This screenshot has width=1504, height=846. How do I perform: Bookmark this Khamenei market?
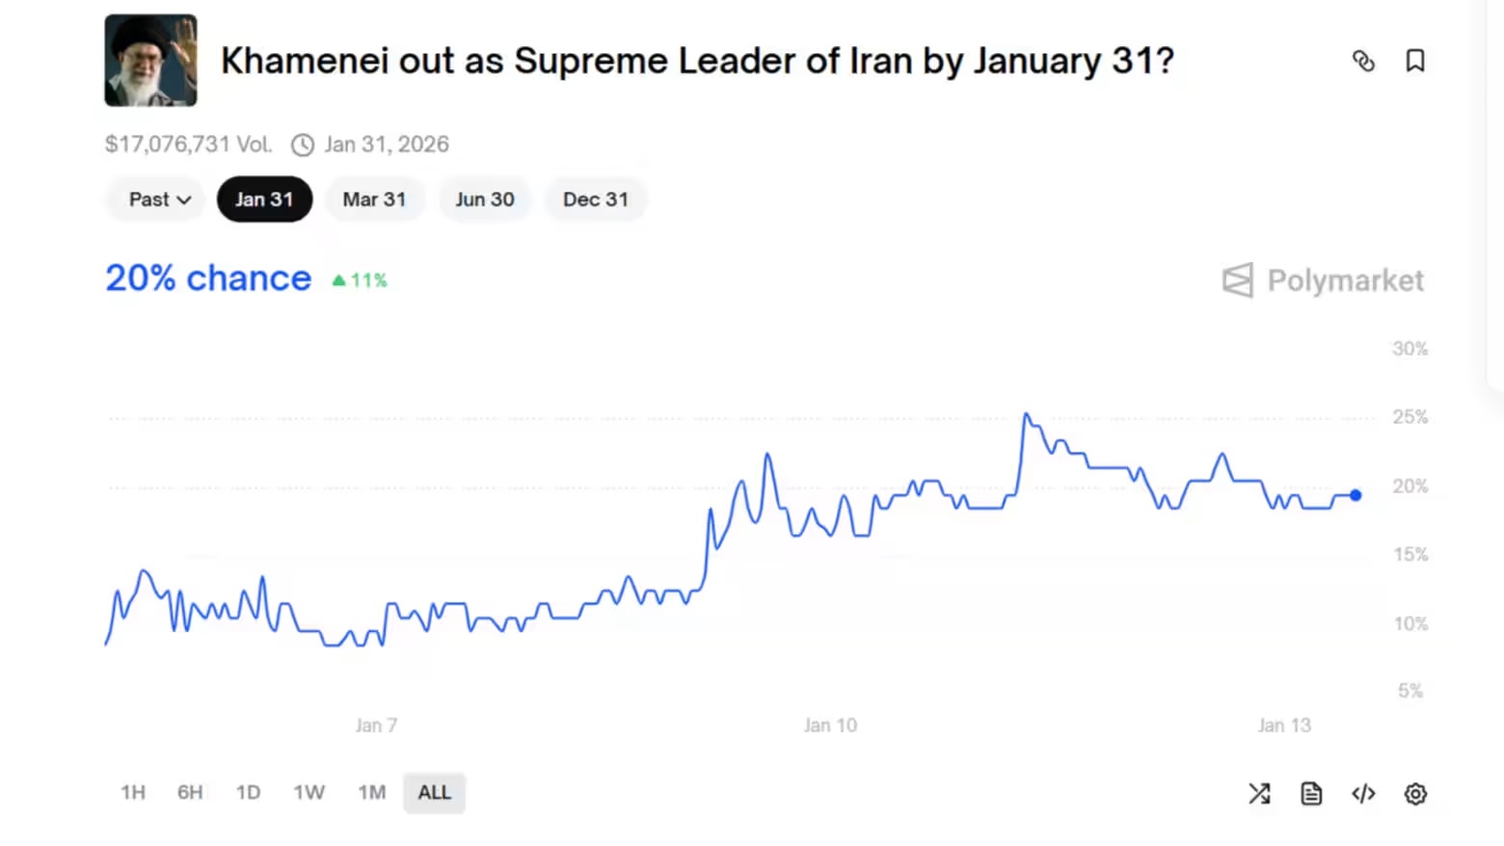(x=1414, y=62)
